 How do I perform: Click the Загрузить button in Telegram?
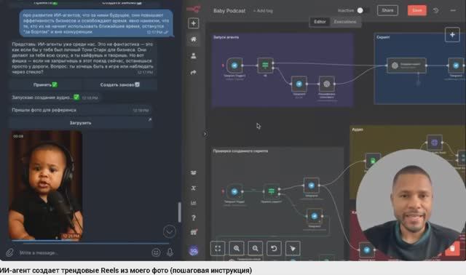81,123
